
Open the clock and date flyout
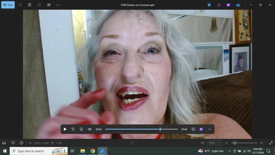258,151
